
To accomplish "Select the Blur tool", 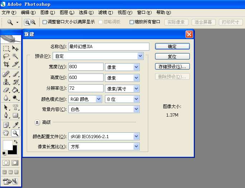I will pos(6,98).
